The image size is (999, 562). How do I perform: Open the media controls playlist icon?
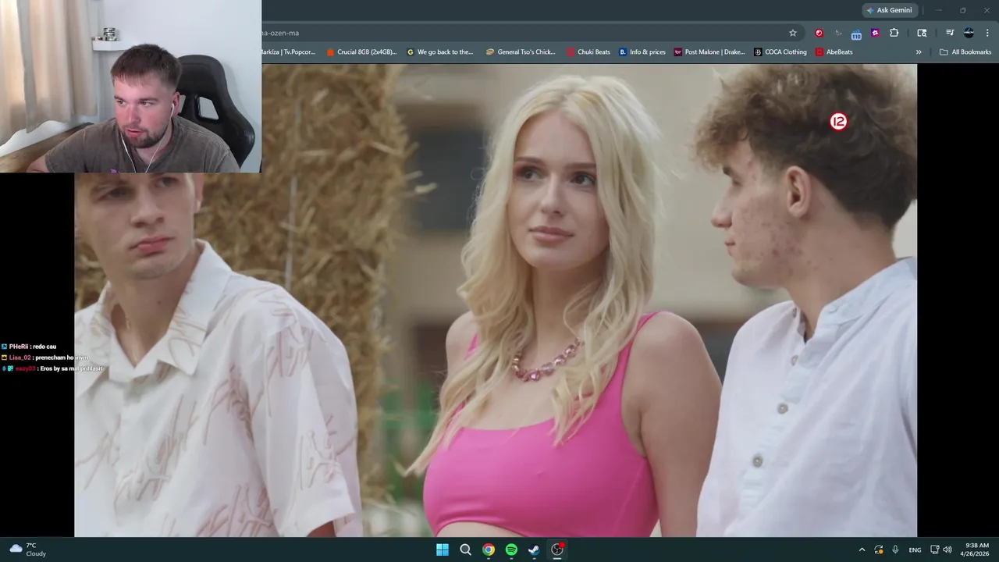tap(950, 33)
